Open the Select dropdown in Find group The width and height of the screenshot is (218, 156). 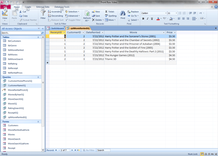click(x=133, y=20)
